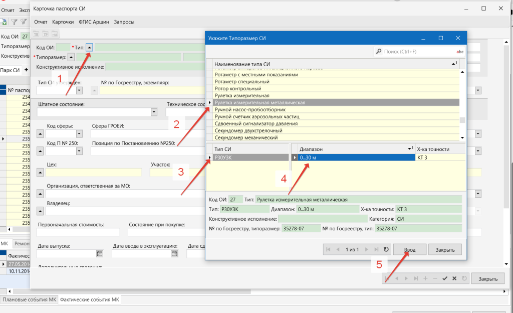This screenshot has width=513, height=313.
Task: Expand the Штатное состояние dropdown
Action: tap(154, 112)
